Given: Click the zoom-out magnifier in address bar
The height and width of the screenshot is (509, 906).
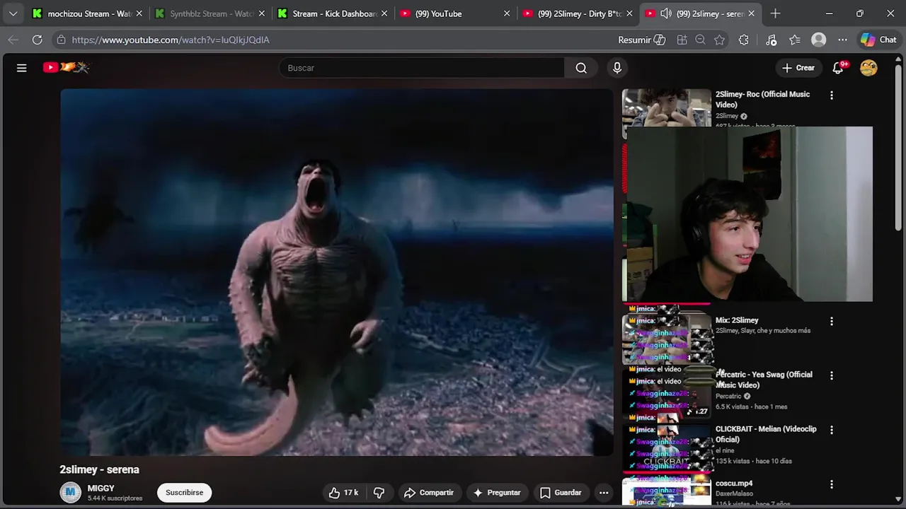Looking at the screenshot, I should coord(700,40).
